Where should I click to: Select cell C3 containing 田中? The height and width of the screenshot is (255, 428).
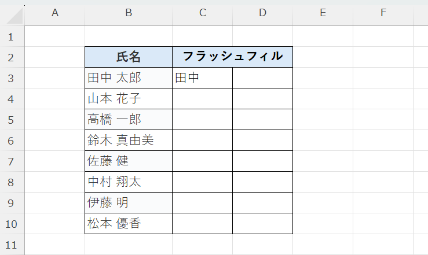pyautogui.click(x=202, y=77)
